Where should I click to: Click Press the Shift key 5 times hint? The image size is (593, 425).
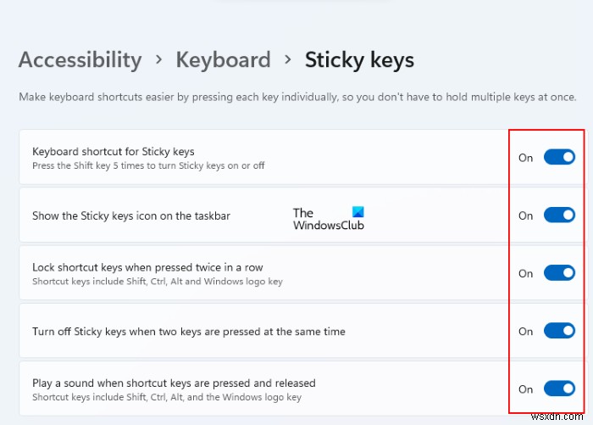pyautogui.click(x=148, y=165)
